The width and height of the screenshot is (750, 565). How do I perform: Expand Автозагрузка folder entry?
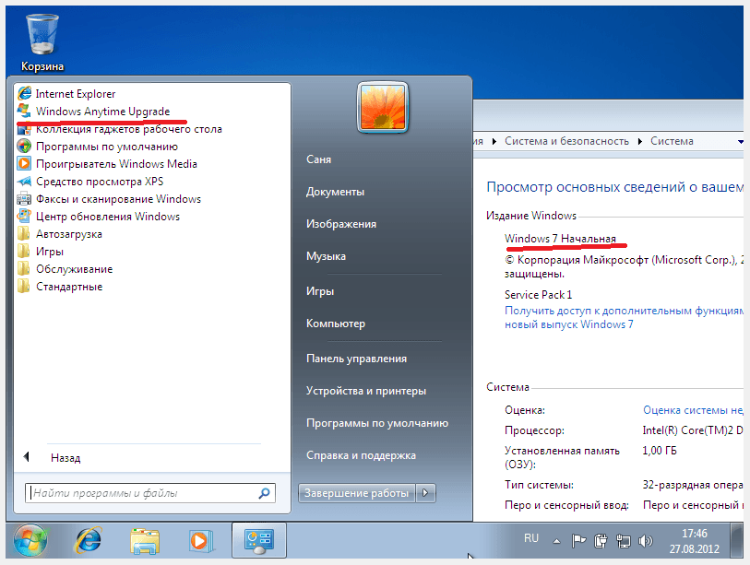[69, 234]
